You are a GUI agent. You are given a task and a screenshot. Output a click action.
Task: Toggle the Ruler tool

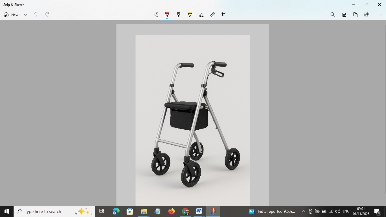212,15
